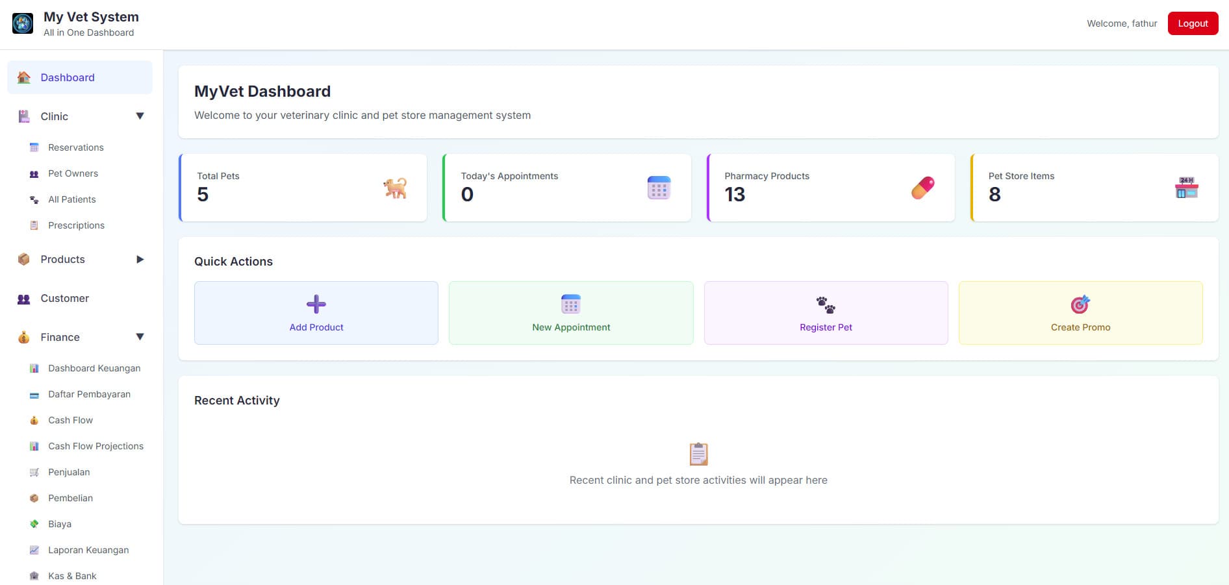Click the Pet Store Items count 8
The height and width of the screenshot is (585, 1229).
995,194
